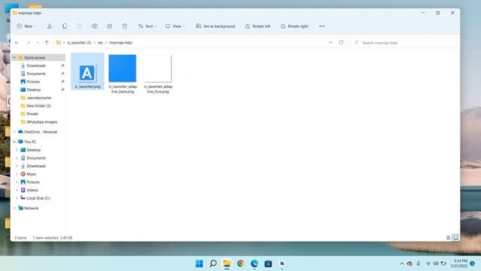Show hidden system tray icons
Viewport: 481px width, 271px height.
402,263
